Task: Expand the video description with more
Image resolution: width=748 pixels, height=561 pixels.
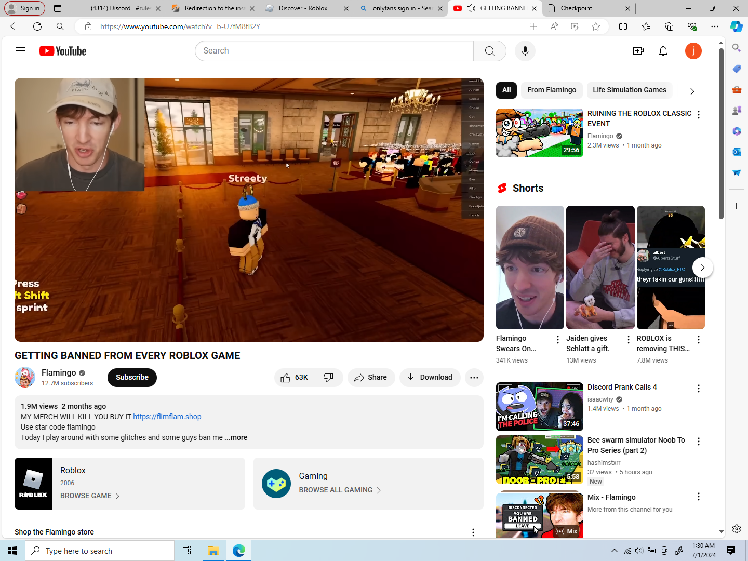Action: coord(236,437)
